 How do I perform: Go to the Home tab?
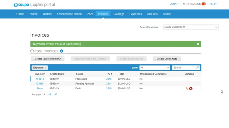point(20,14)
